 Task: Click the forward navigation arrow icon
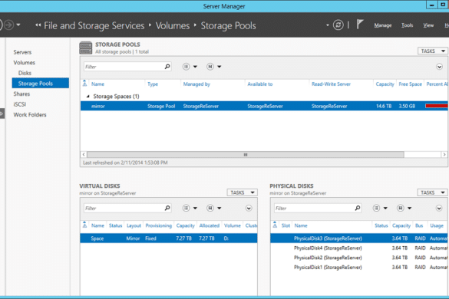(x=9, y=25)
